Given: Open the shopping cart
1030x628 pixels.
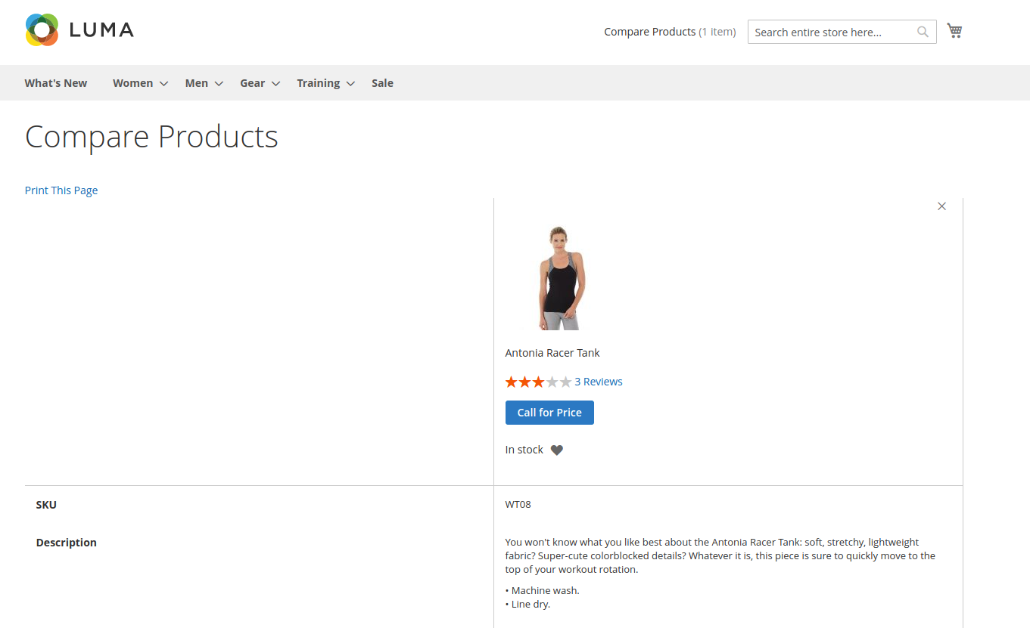Looking at the screenshot, I should (x=954, y=31).
